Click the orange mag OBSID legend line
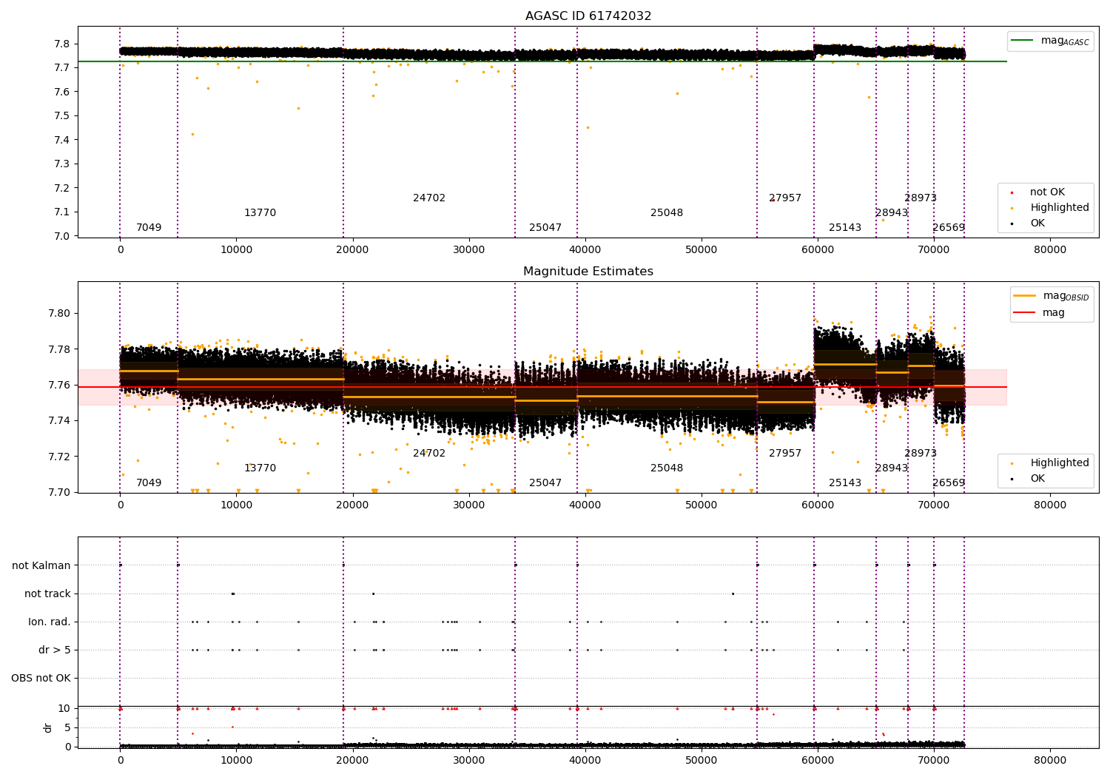Viewport: 1110px width, 777px height. coord(1025,296)
